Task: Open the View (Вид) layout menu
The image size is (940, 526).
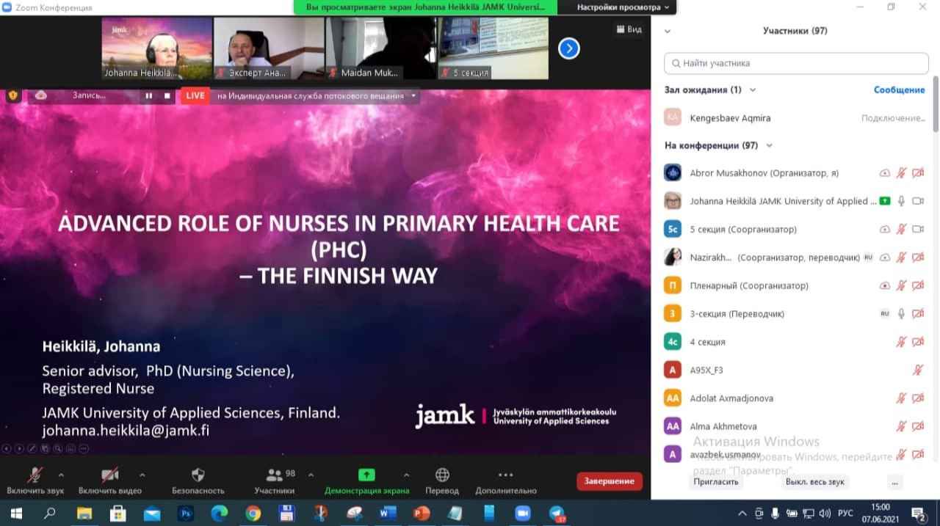Action: coord(629,29)
